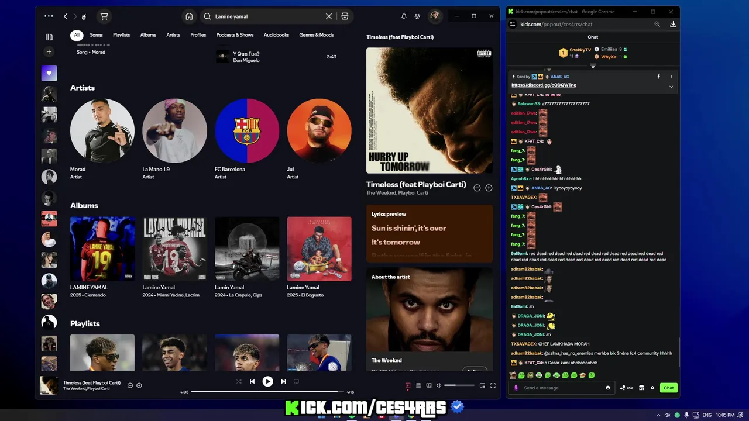749x421 pixels.
Task: Toggle repeat mode
Action: 296,381
